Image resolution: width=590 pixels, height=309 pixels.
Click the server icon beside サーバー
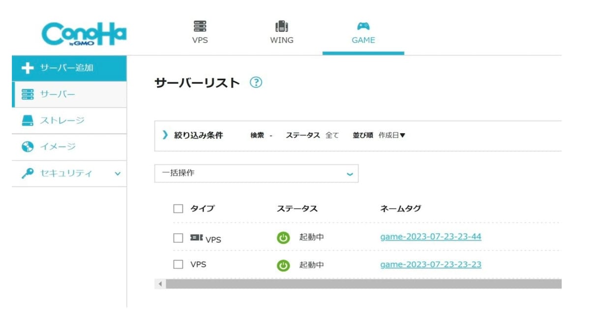click(28, 95)
